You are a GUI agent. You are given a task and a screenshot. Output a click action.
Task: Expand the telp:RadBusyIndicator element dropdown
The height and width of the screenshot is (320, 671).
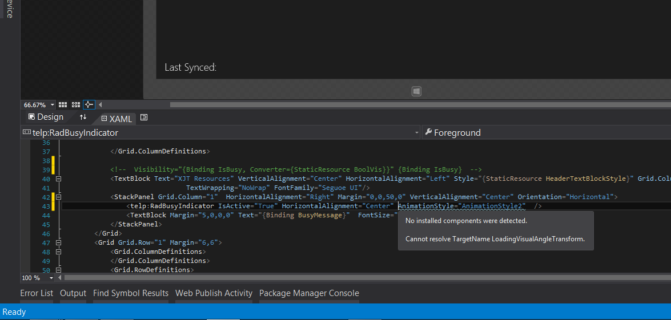(417, 133)
